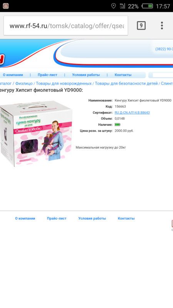Open the Прайс-лист top menu item

pyautogui.click(x=47, y=75)
